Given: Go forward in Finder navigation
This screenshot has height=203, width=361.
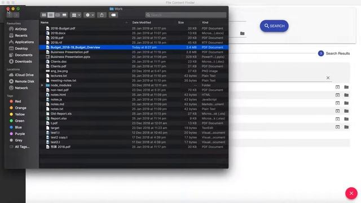Looking at the screenshot, I should 16,15.
